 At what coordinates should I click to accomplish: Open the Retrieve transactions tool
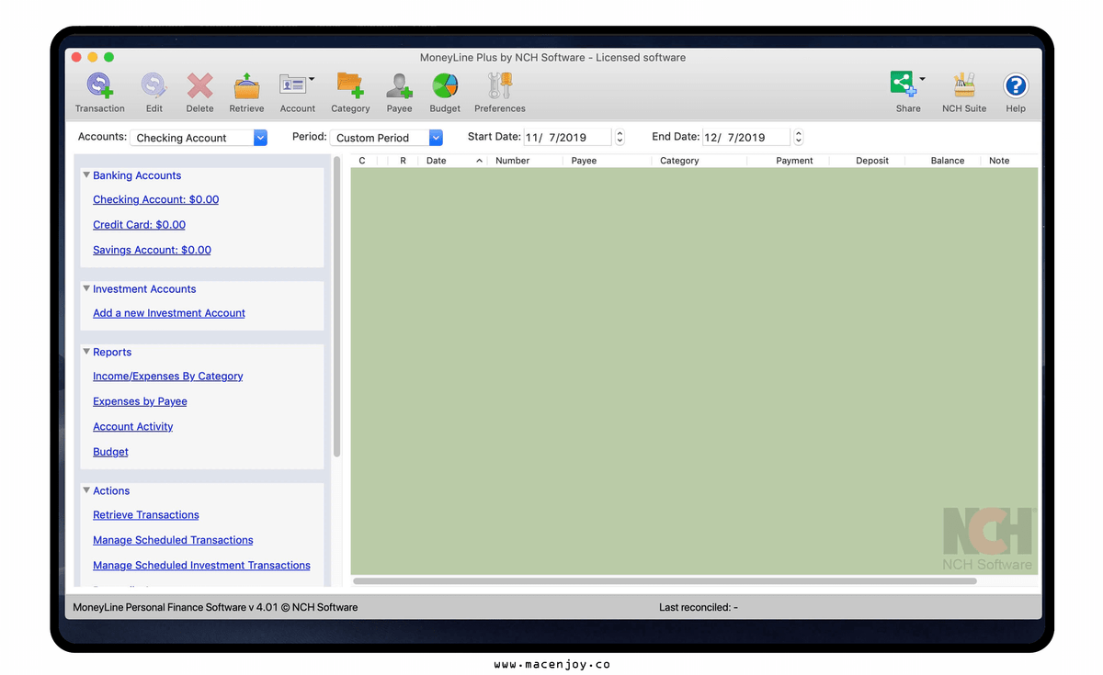click(246, 93)
